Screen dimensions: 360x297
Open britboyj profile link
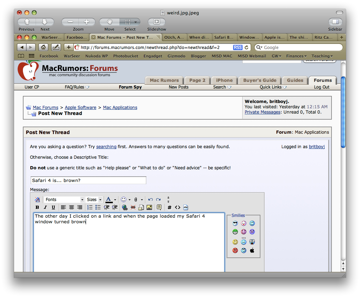coord(317,146)
